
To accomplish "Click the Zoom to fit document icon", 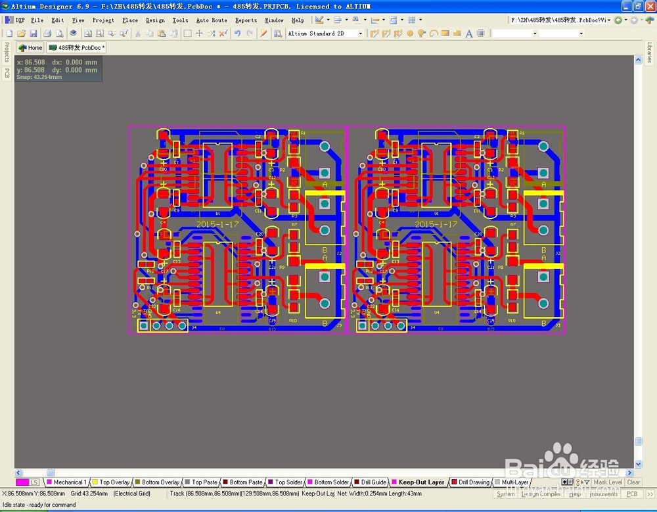I will (x=87, y=33).
